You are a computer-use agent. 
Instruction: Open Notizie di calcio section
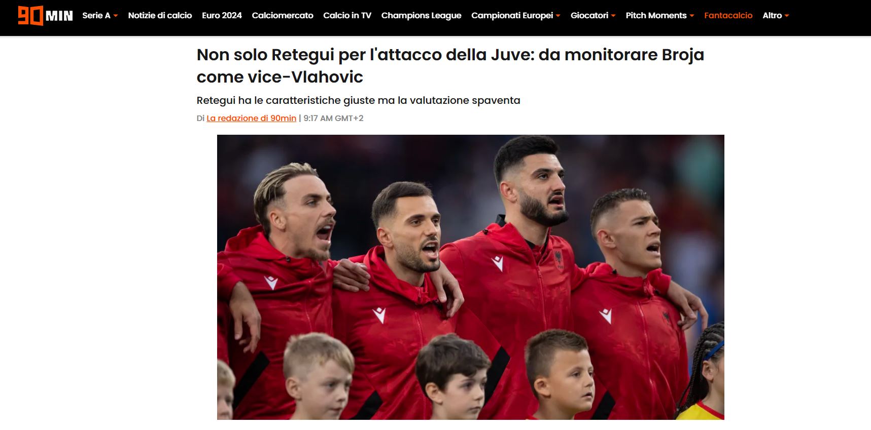coord(160,16)
